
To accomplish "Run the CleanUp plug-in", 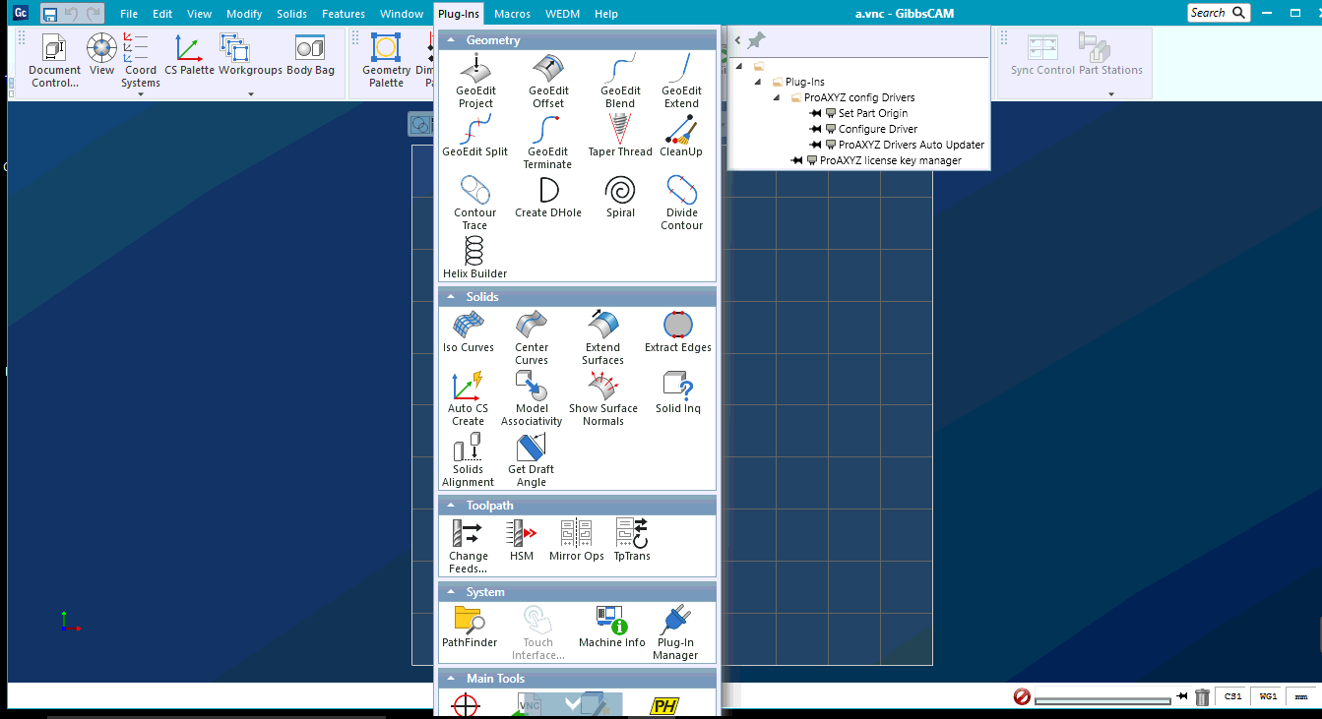I will coord(681,136).
